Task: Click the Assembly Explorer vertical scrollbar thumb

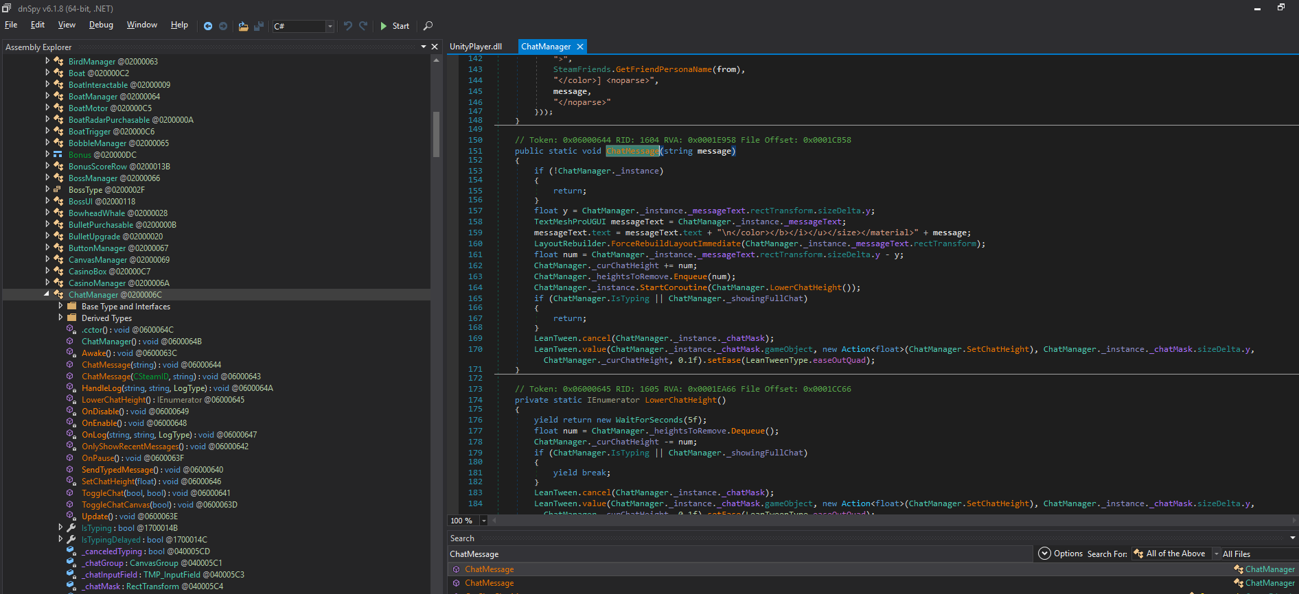Action: (x=436, y=134)
